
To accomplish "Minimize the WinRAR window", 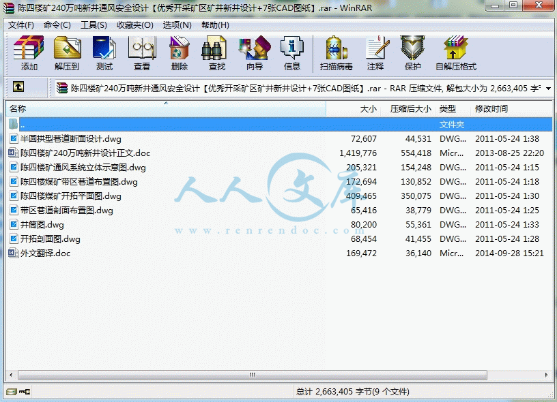I will coord(495,5).
